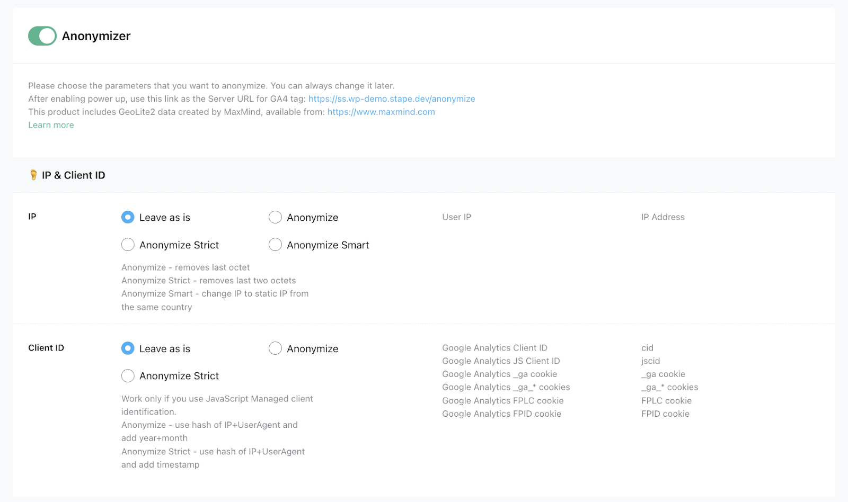Select Leave as is for Client ID

pyautogui.click(x=128, y=348)
